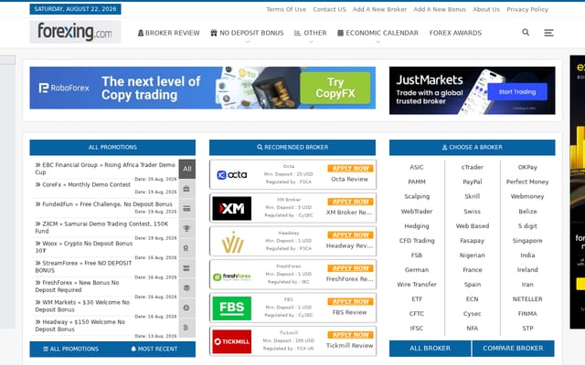
Task: Click Apply Now for FBS
Action: coord(350,302)
